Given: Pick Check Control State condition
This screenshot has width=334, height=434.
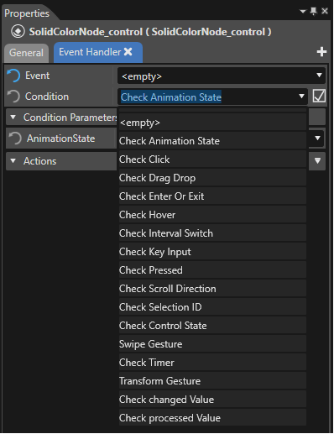Looking at the screenshot, I should click(x=212, y=326).
